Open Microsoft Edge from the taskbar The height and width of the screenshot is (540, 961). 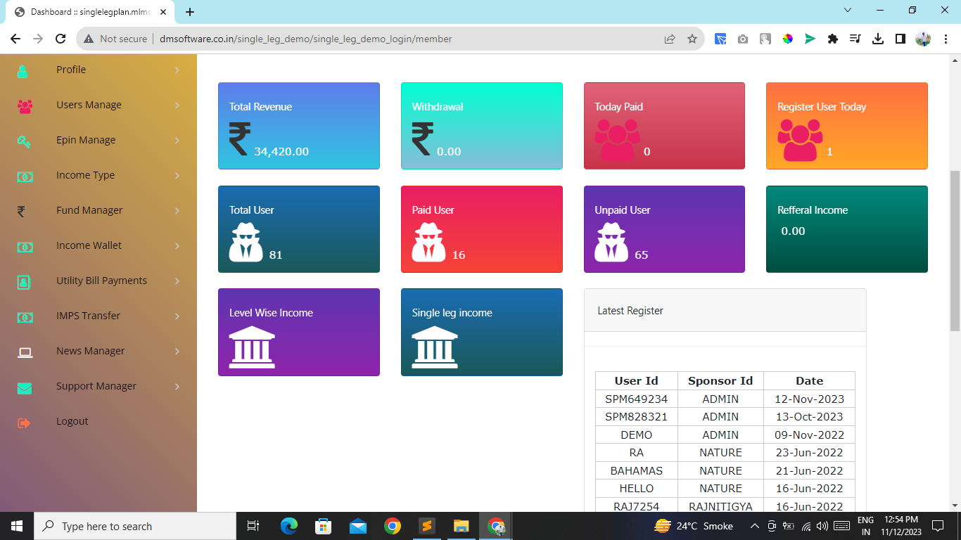point(289,526)
